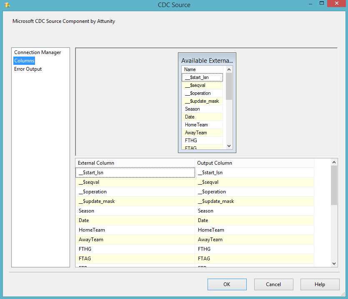Select __$operation in available columns list
This screenshot has width=348, height=299.
click(x=202, y=93)
